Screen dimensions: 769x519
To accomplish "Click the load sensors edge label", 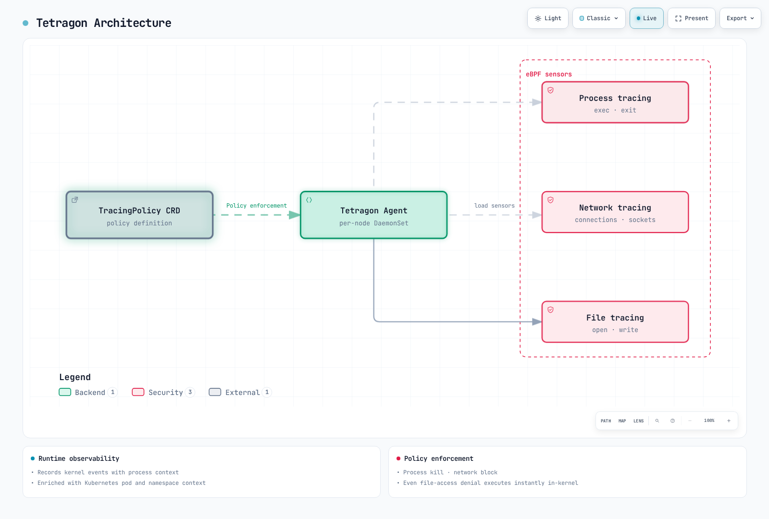I will click(x=495, y=206).
